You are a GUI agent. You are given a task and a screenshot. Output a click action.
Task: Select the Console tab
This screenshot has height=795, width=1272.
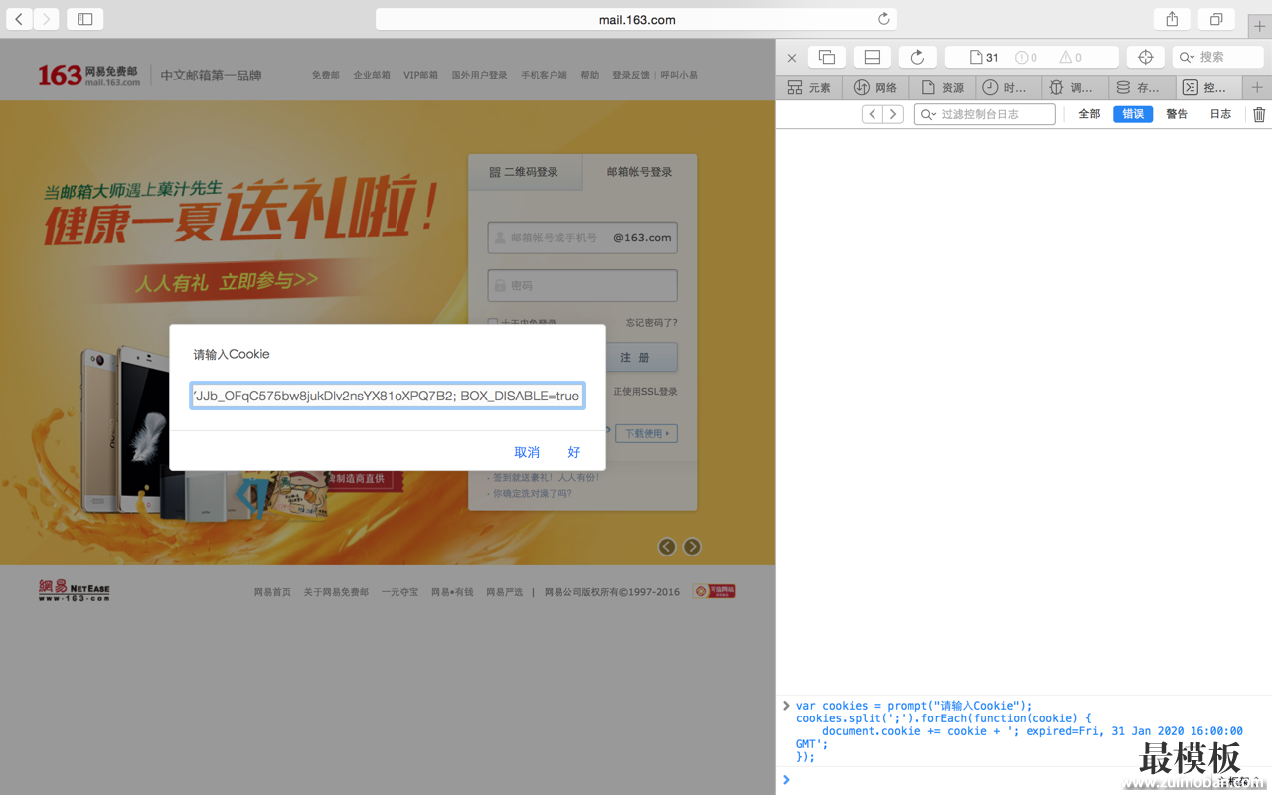pyautogui.click(x=1208, y=87)
